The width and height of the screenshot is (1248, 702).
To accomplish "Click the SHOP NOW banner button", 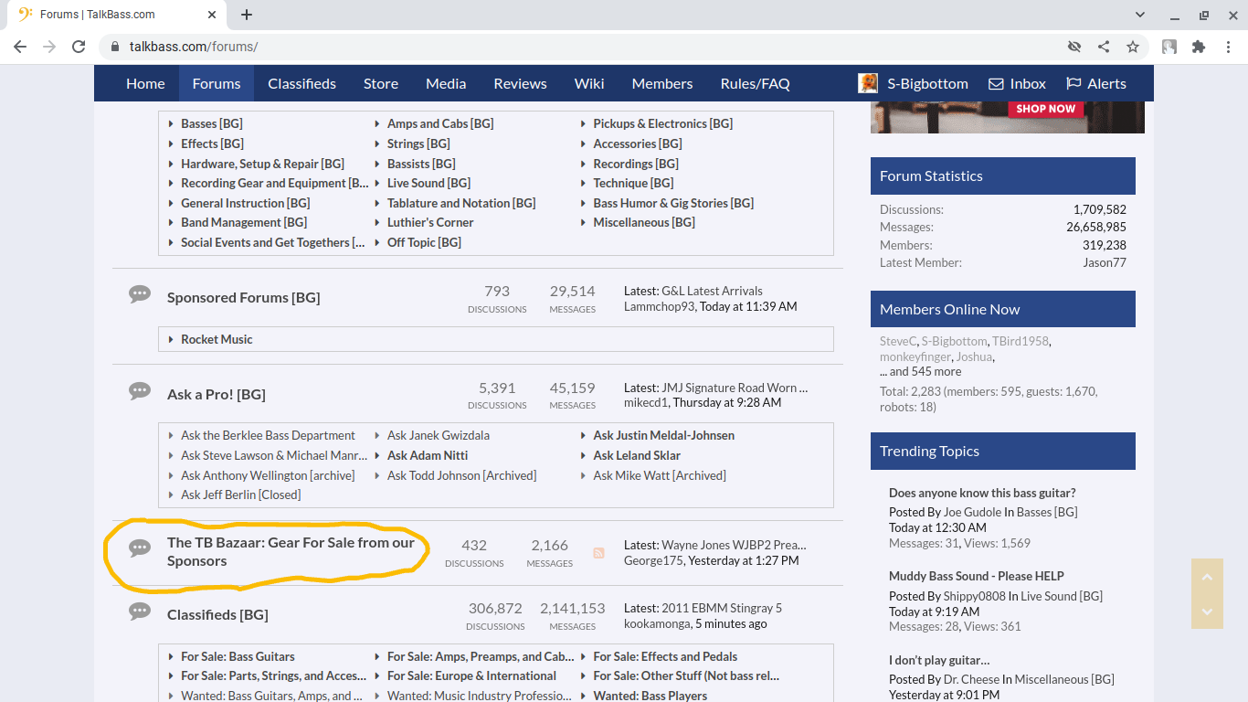I will (x=1045, y=109).
